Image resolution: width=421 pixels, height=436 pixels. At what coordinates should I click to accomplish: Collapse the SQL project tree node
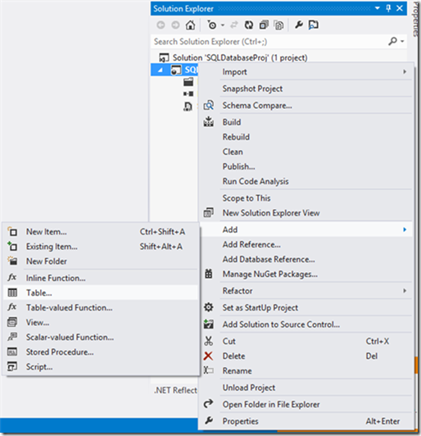(x=161, y=70)
